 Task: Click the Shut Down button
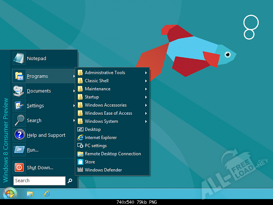click(x=39, y=168)
